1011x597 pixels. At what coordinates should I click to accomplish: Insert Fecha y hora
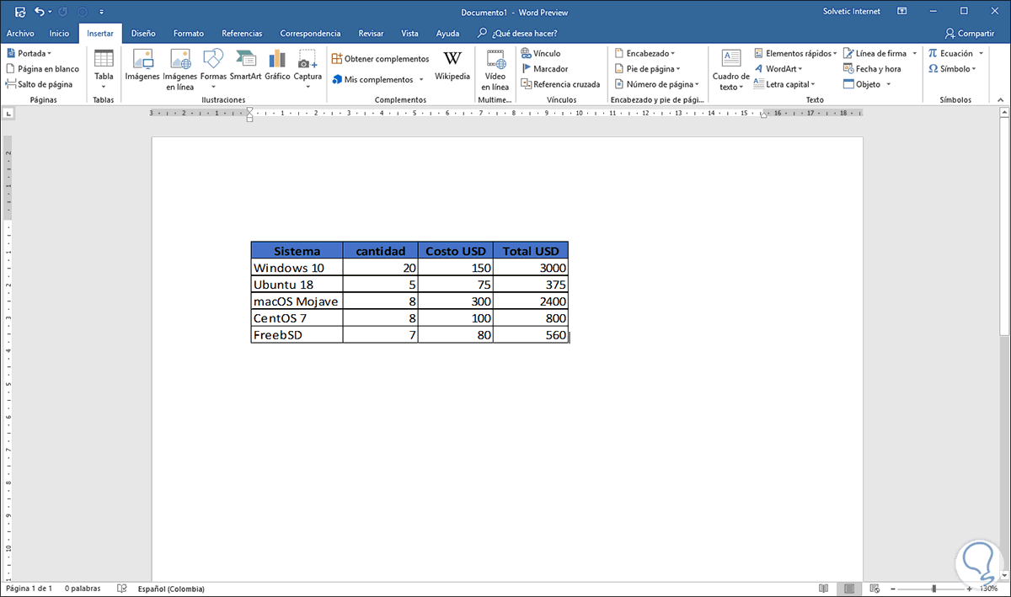tap(872, 69)
